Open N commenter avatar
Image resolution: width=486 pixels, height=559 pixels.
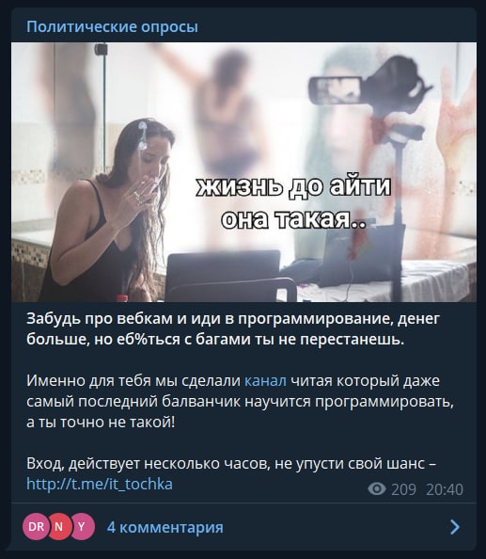point(58,527)
